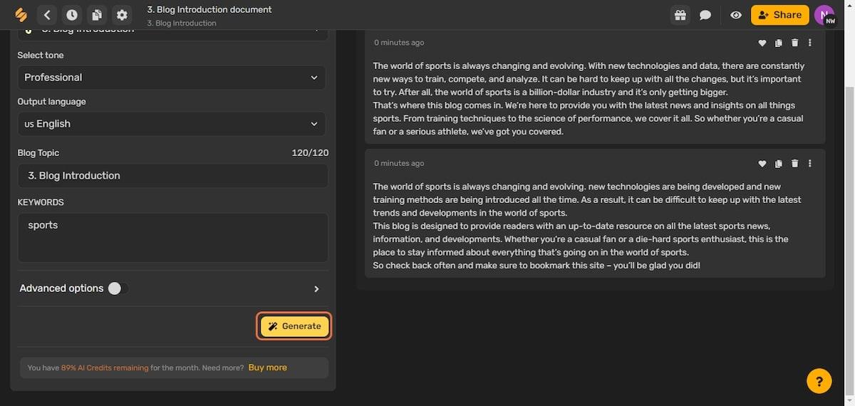Click the Share button
855x406 pixels.
coord(779,15)
